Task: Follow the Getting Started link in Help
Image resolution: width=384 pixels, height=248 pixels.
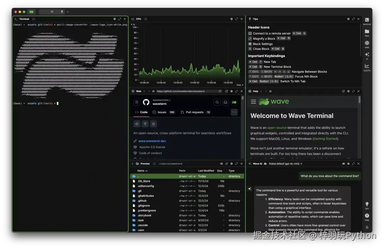Action: pyautogui.click(x=325, y=138)
